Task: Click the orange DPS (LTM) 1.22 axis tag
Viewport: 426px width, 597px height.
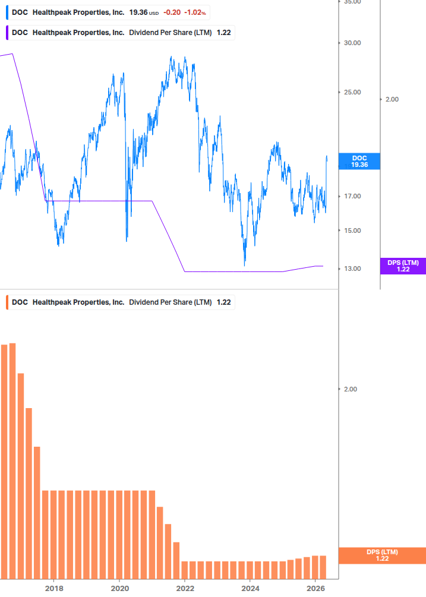Action: coord(382,555)
